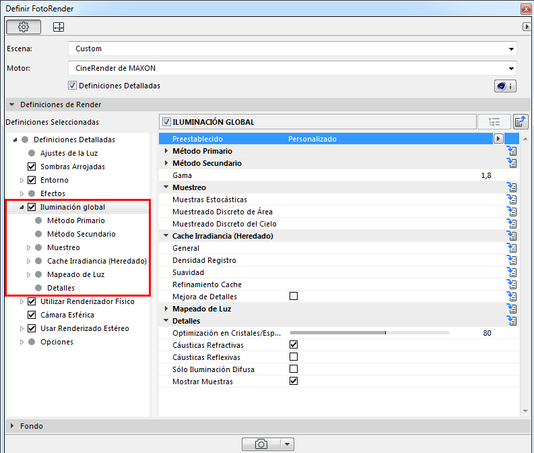Uncheck Cáusticas Refractivas

294,344
